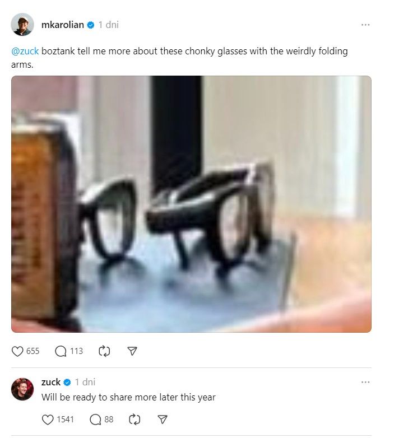This screenshot has height=438, width=408.
Task: Open more options menu on zuck's reply
Action: tap(365, 382)
